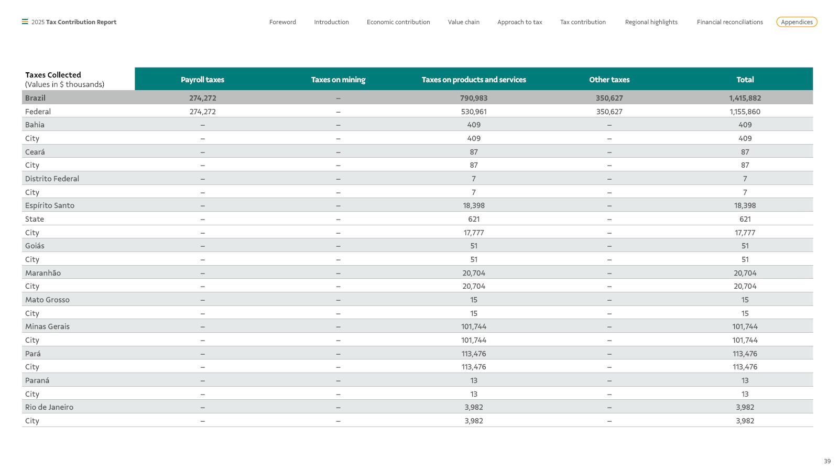Select the Payroll taxes column header
The height and width of the screenshot is (470, 839).
tap(202, 80)
